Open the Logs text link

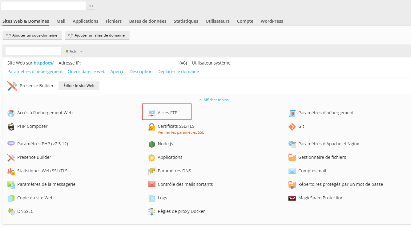(163, 198)
